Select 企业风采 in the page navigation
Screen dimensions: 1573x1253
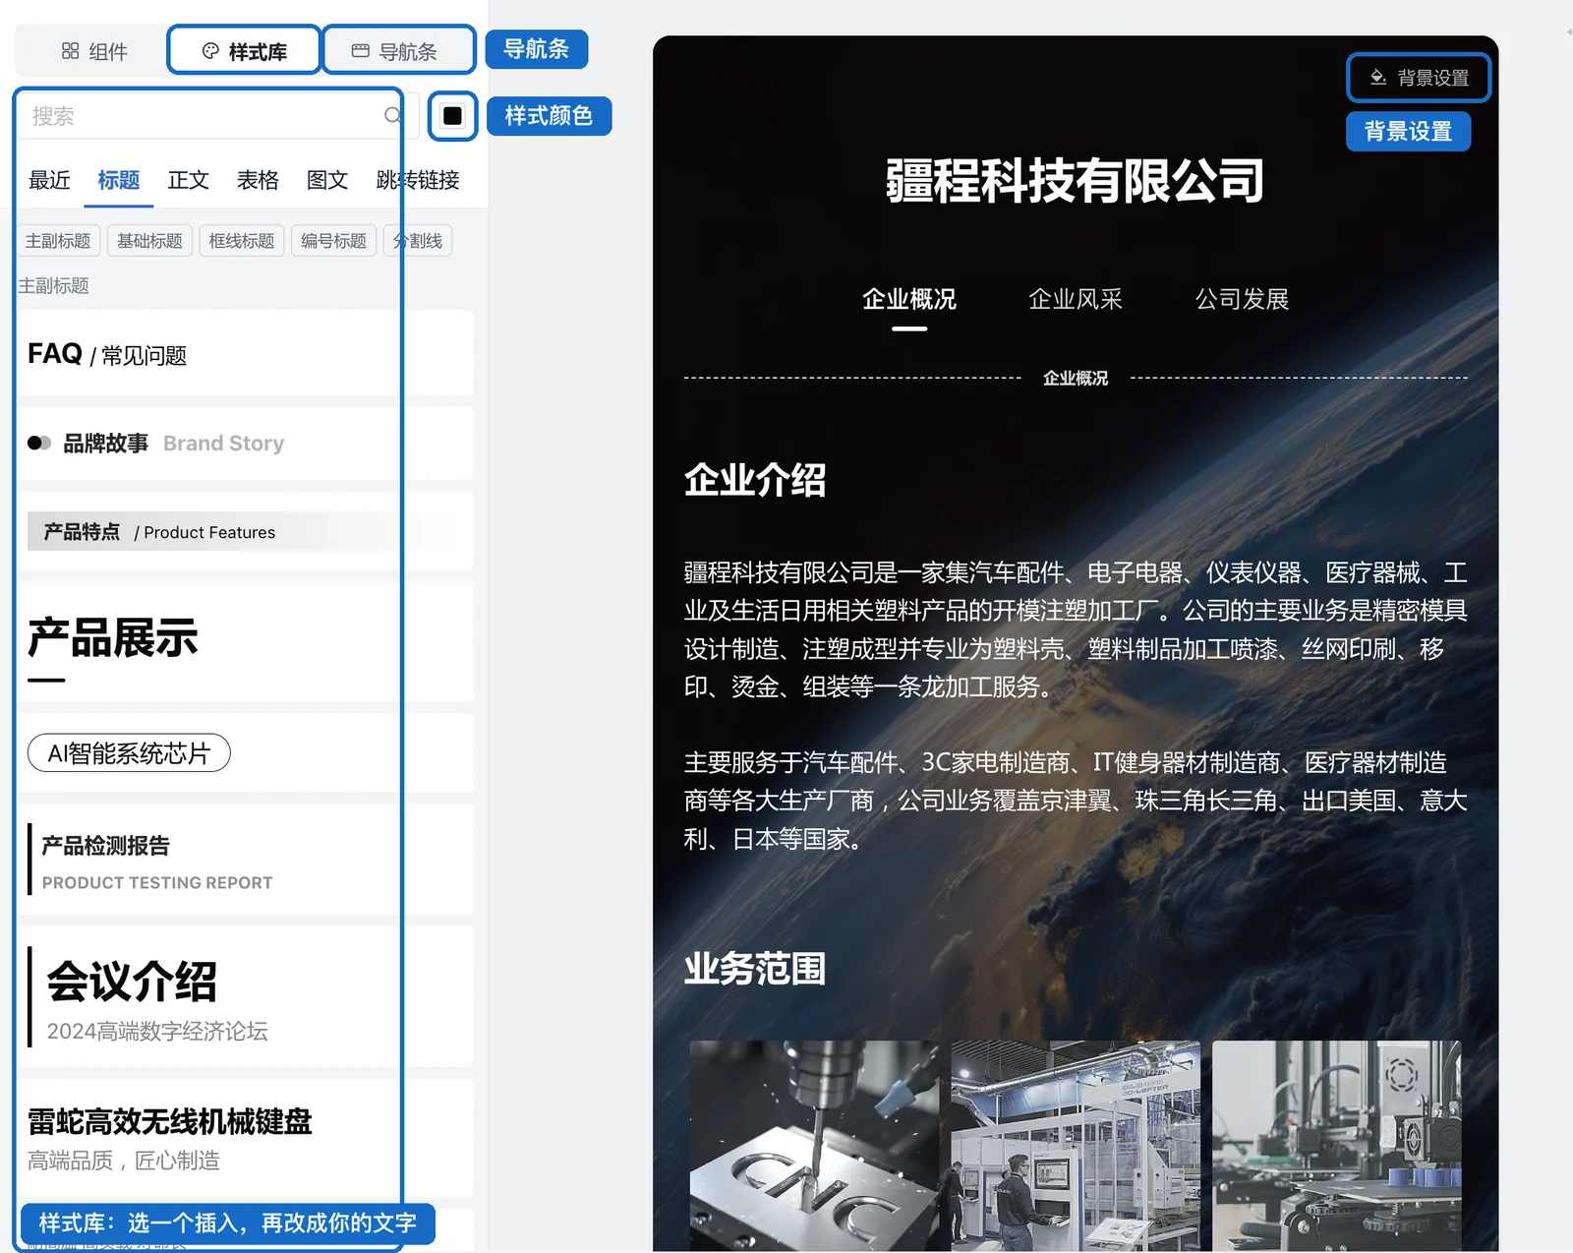[x=1076, y=299]
